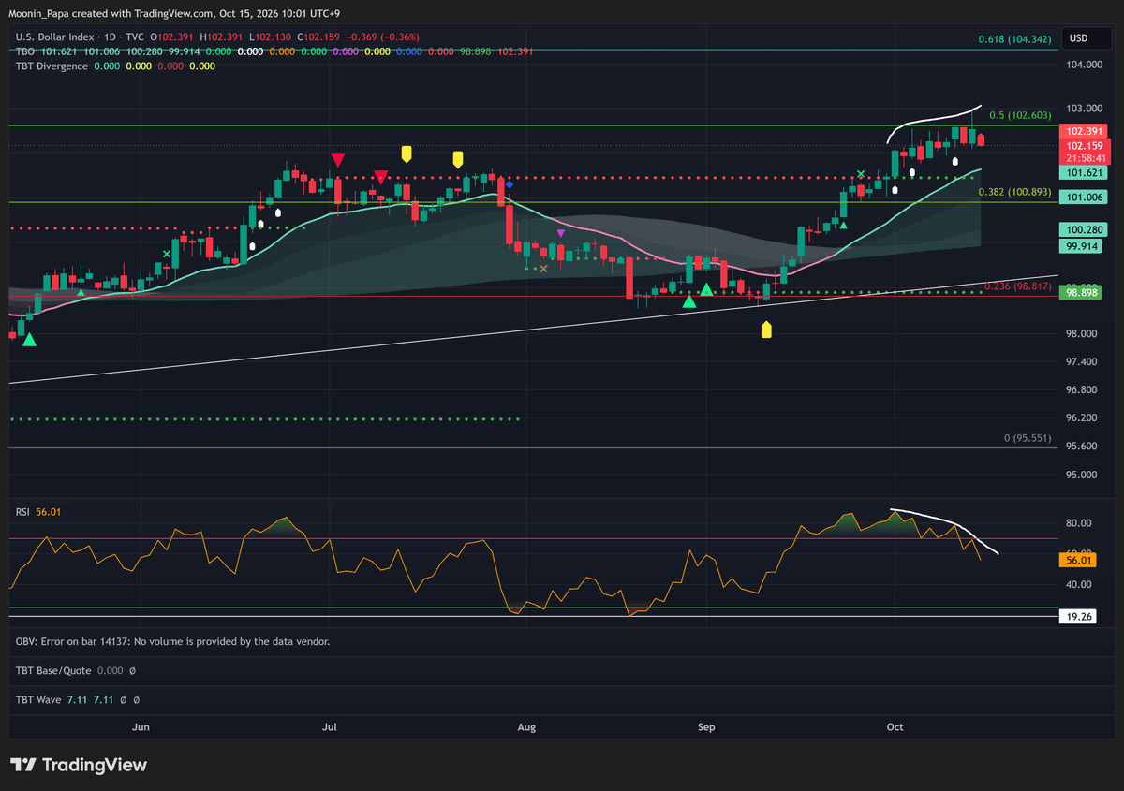Click the RSI pane legend title
Screen dimensions: 1124x791
(22, 512)
